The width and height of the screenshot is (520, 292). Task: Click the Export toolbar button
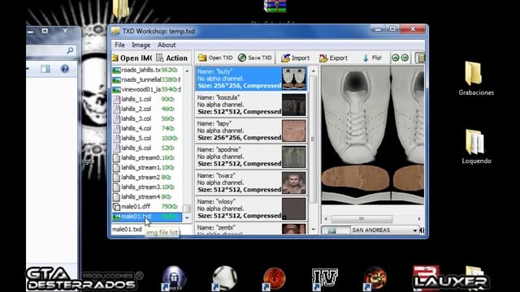[x=334, y=58]
